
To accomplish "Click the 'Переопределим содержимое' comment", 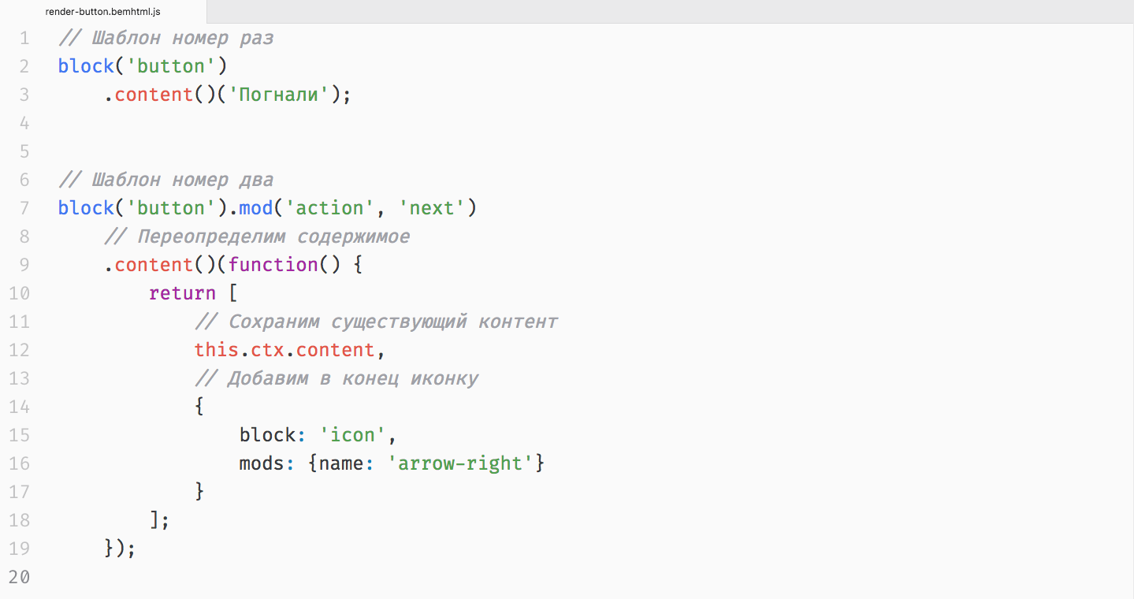I will pos(257,236).
